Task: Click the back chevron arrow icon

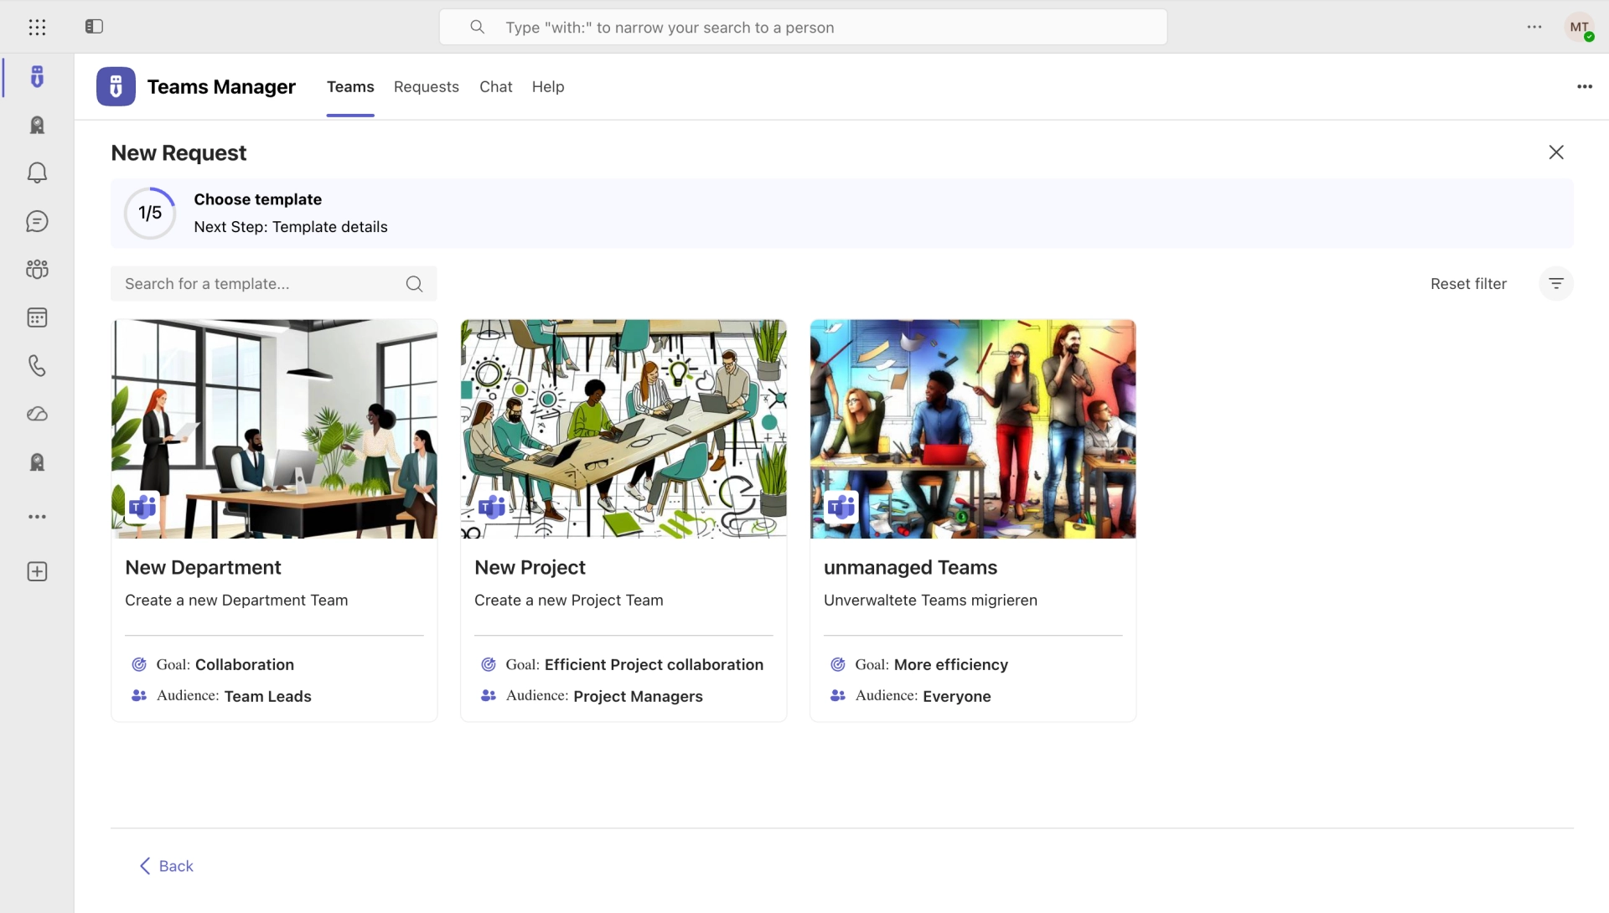Action: point(145,866)
